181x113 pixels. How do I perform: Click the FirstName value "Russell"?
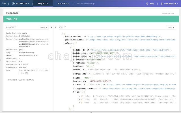(93, 63)
